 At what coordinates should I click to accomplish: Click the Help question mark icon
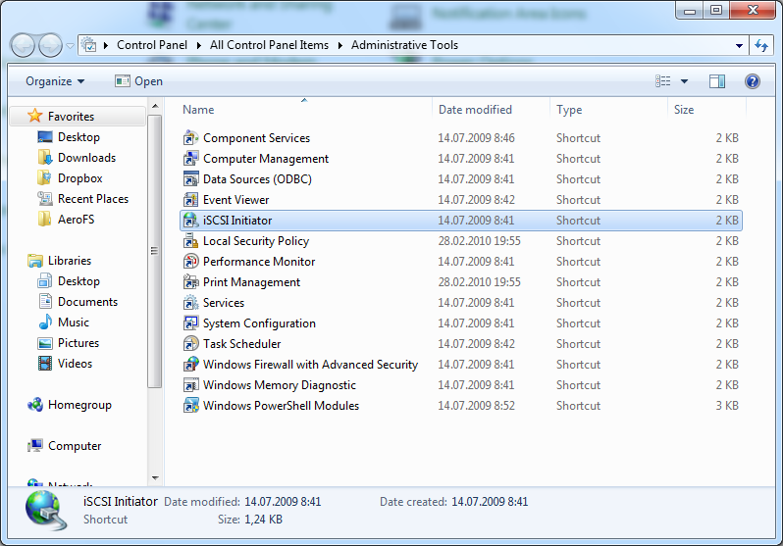(x=752, y=80)
